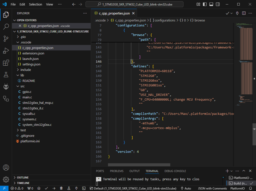Close the terminal panel
The image size is (256, 191).
(250, 171)
